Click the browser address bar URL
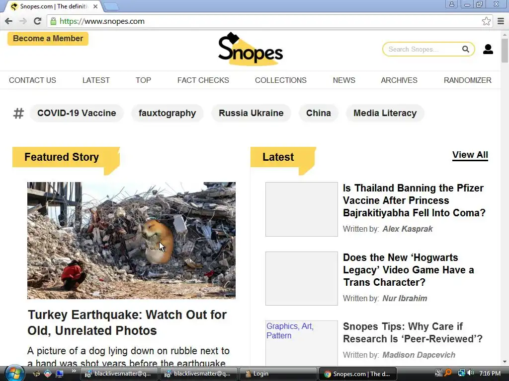509x381 pixels. (x=102, y=21)
